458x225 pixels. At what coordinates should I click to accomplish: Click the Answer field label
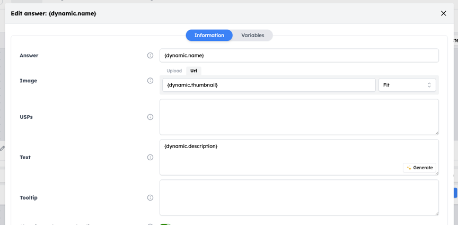point(29,56)
